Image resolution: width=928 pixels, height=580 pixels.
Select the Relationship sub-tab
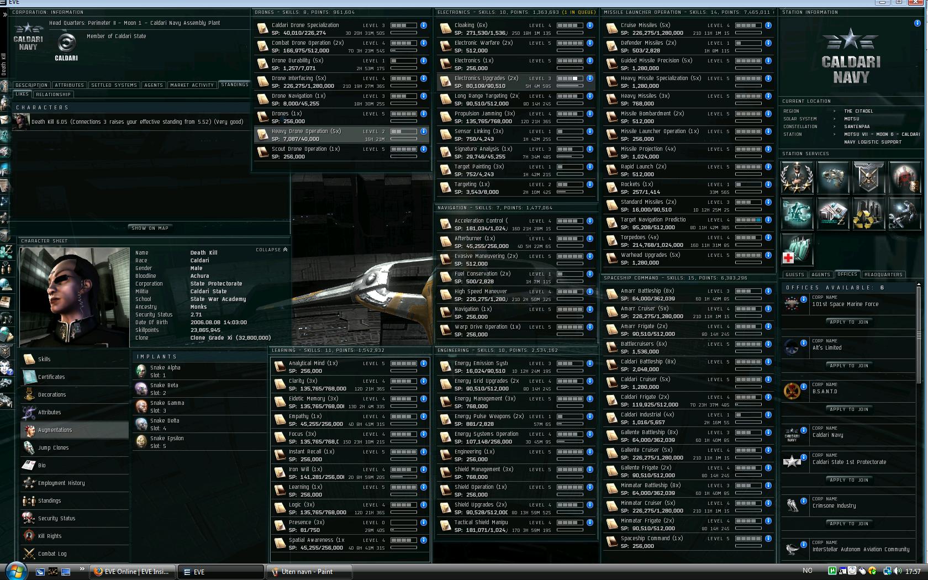53,94
